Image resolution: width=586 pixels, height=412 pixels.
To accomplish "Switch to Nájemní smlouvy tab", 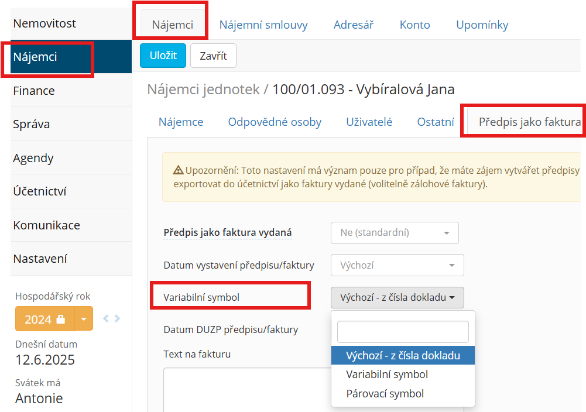I will click(x=263, y=25).
